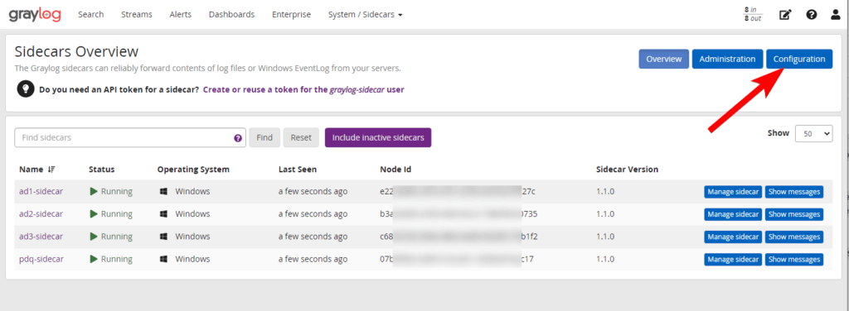Click Manage sidecar for ad1-sidecar
The width and height of the screenshot is (849, 311).
click(x=733, y=192)
